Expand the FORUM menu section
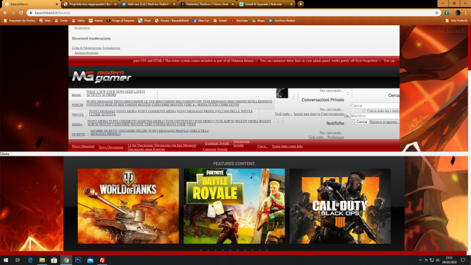 point(77,105)
